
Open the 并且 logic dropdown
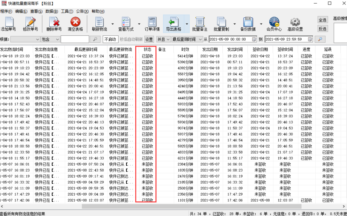click(x=163, y=39)
